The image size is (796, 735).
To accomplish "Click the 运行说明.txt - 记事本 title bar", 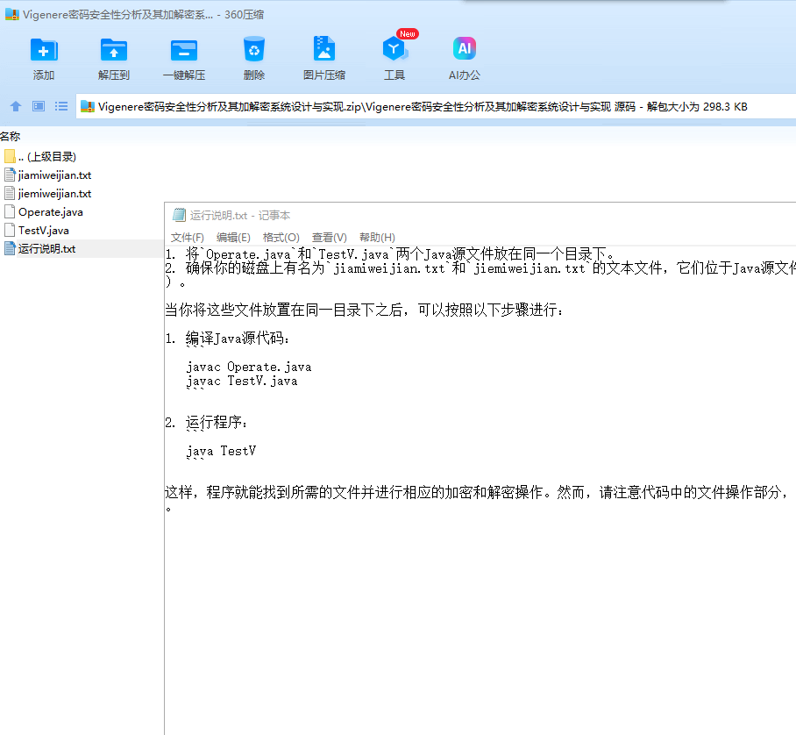I will pyautogui.click(x=480, y=216).
